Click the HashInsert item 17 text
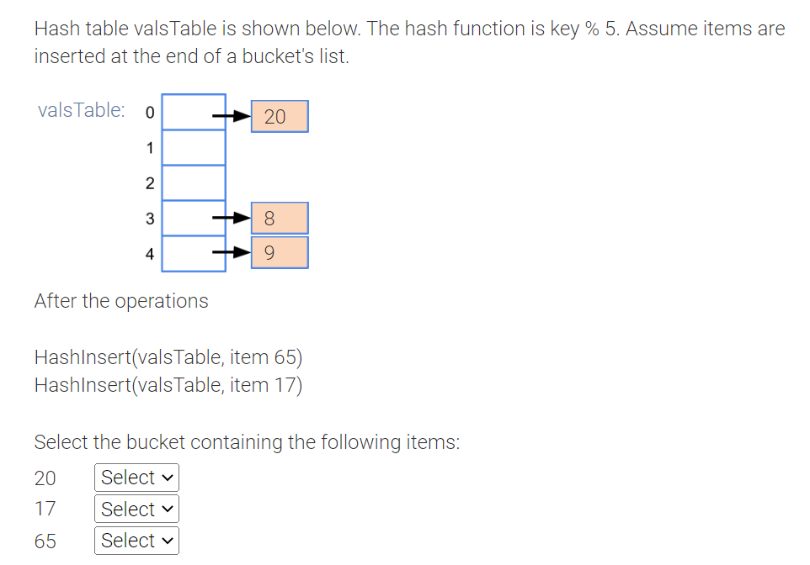Viewport: 810px width, 565px height. click(x=168, y=384)
